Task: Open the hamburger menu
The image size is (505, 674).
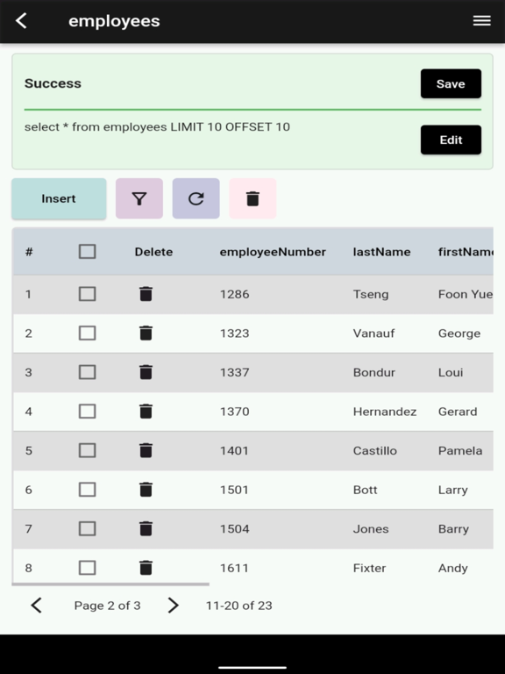Action: tap(482, 21)
